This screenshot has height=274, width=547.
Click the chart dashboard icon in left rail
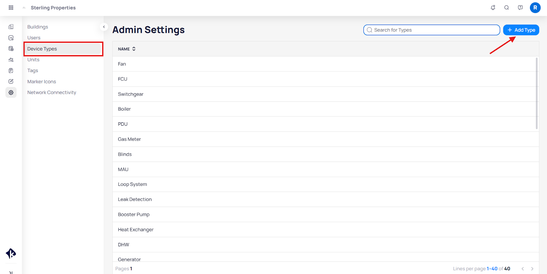coord(11,38)
